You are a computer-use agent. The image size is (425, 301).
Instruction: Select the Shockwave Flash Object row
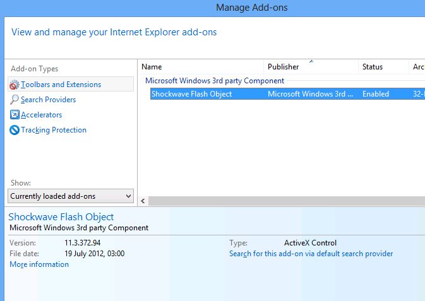[287, 94]
